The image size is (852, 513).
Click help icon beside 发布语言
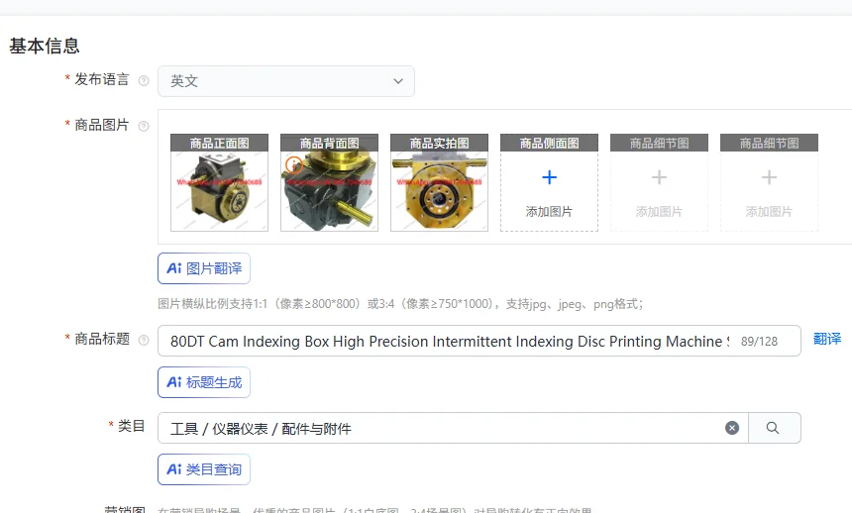(144, 81)
